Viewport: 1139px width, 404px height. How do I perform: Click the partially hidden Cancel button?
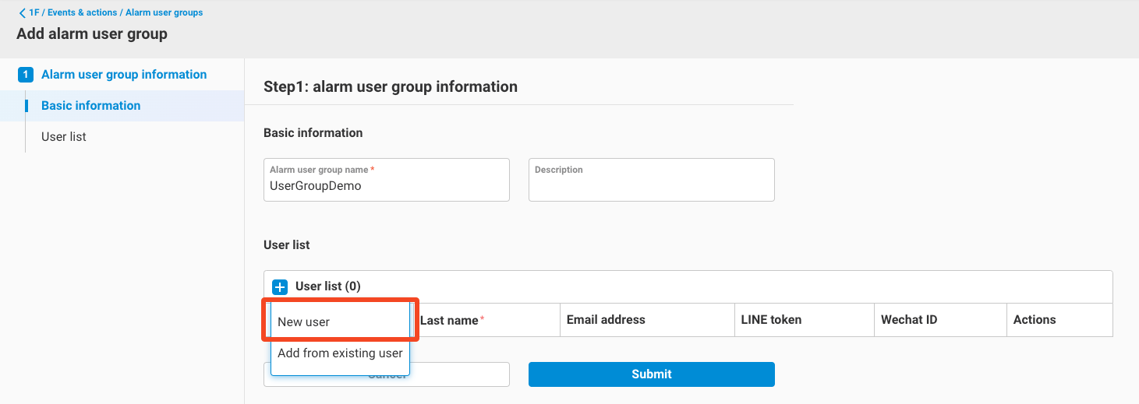pos(460,374)
